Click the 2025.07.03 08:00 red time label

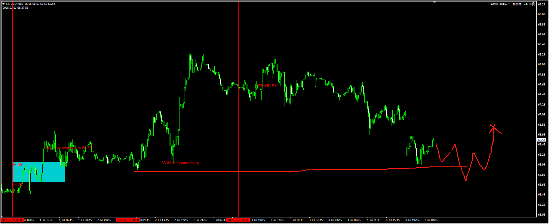pyautogui.click(x=238, y=220)
